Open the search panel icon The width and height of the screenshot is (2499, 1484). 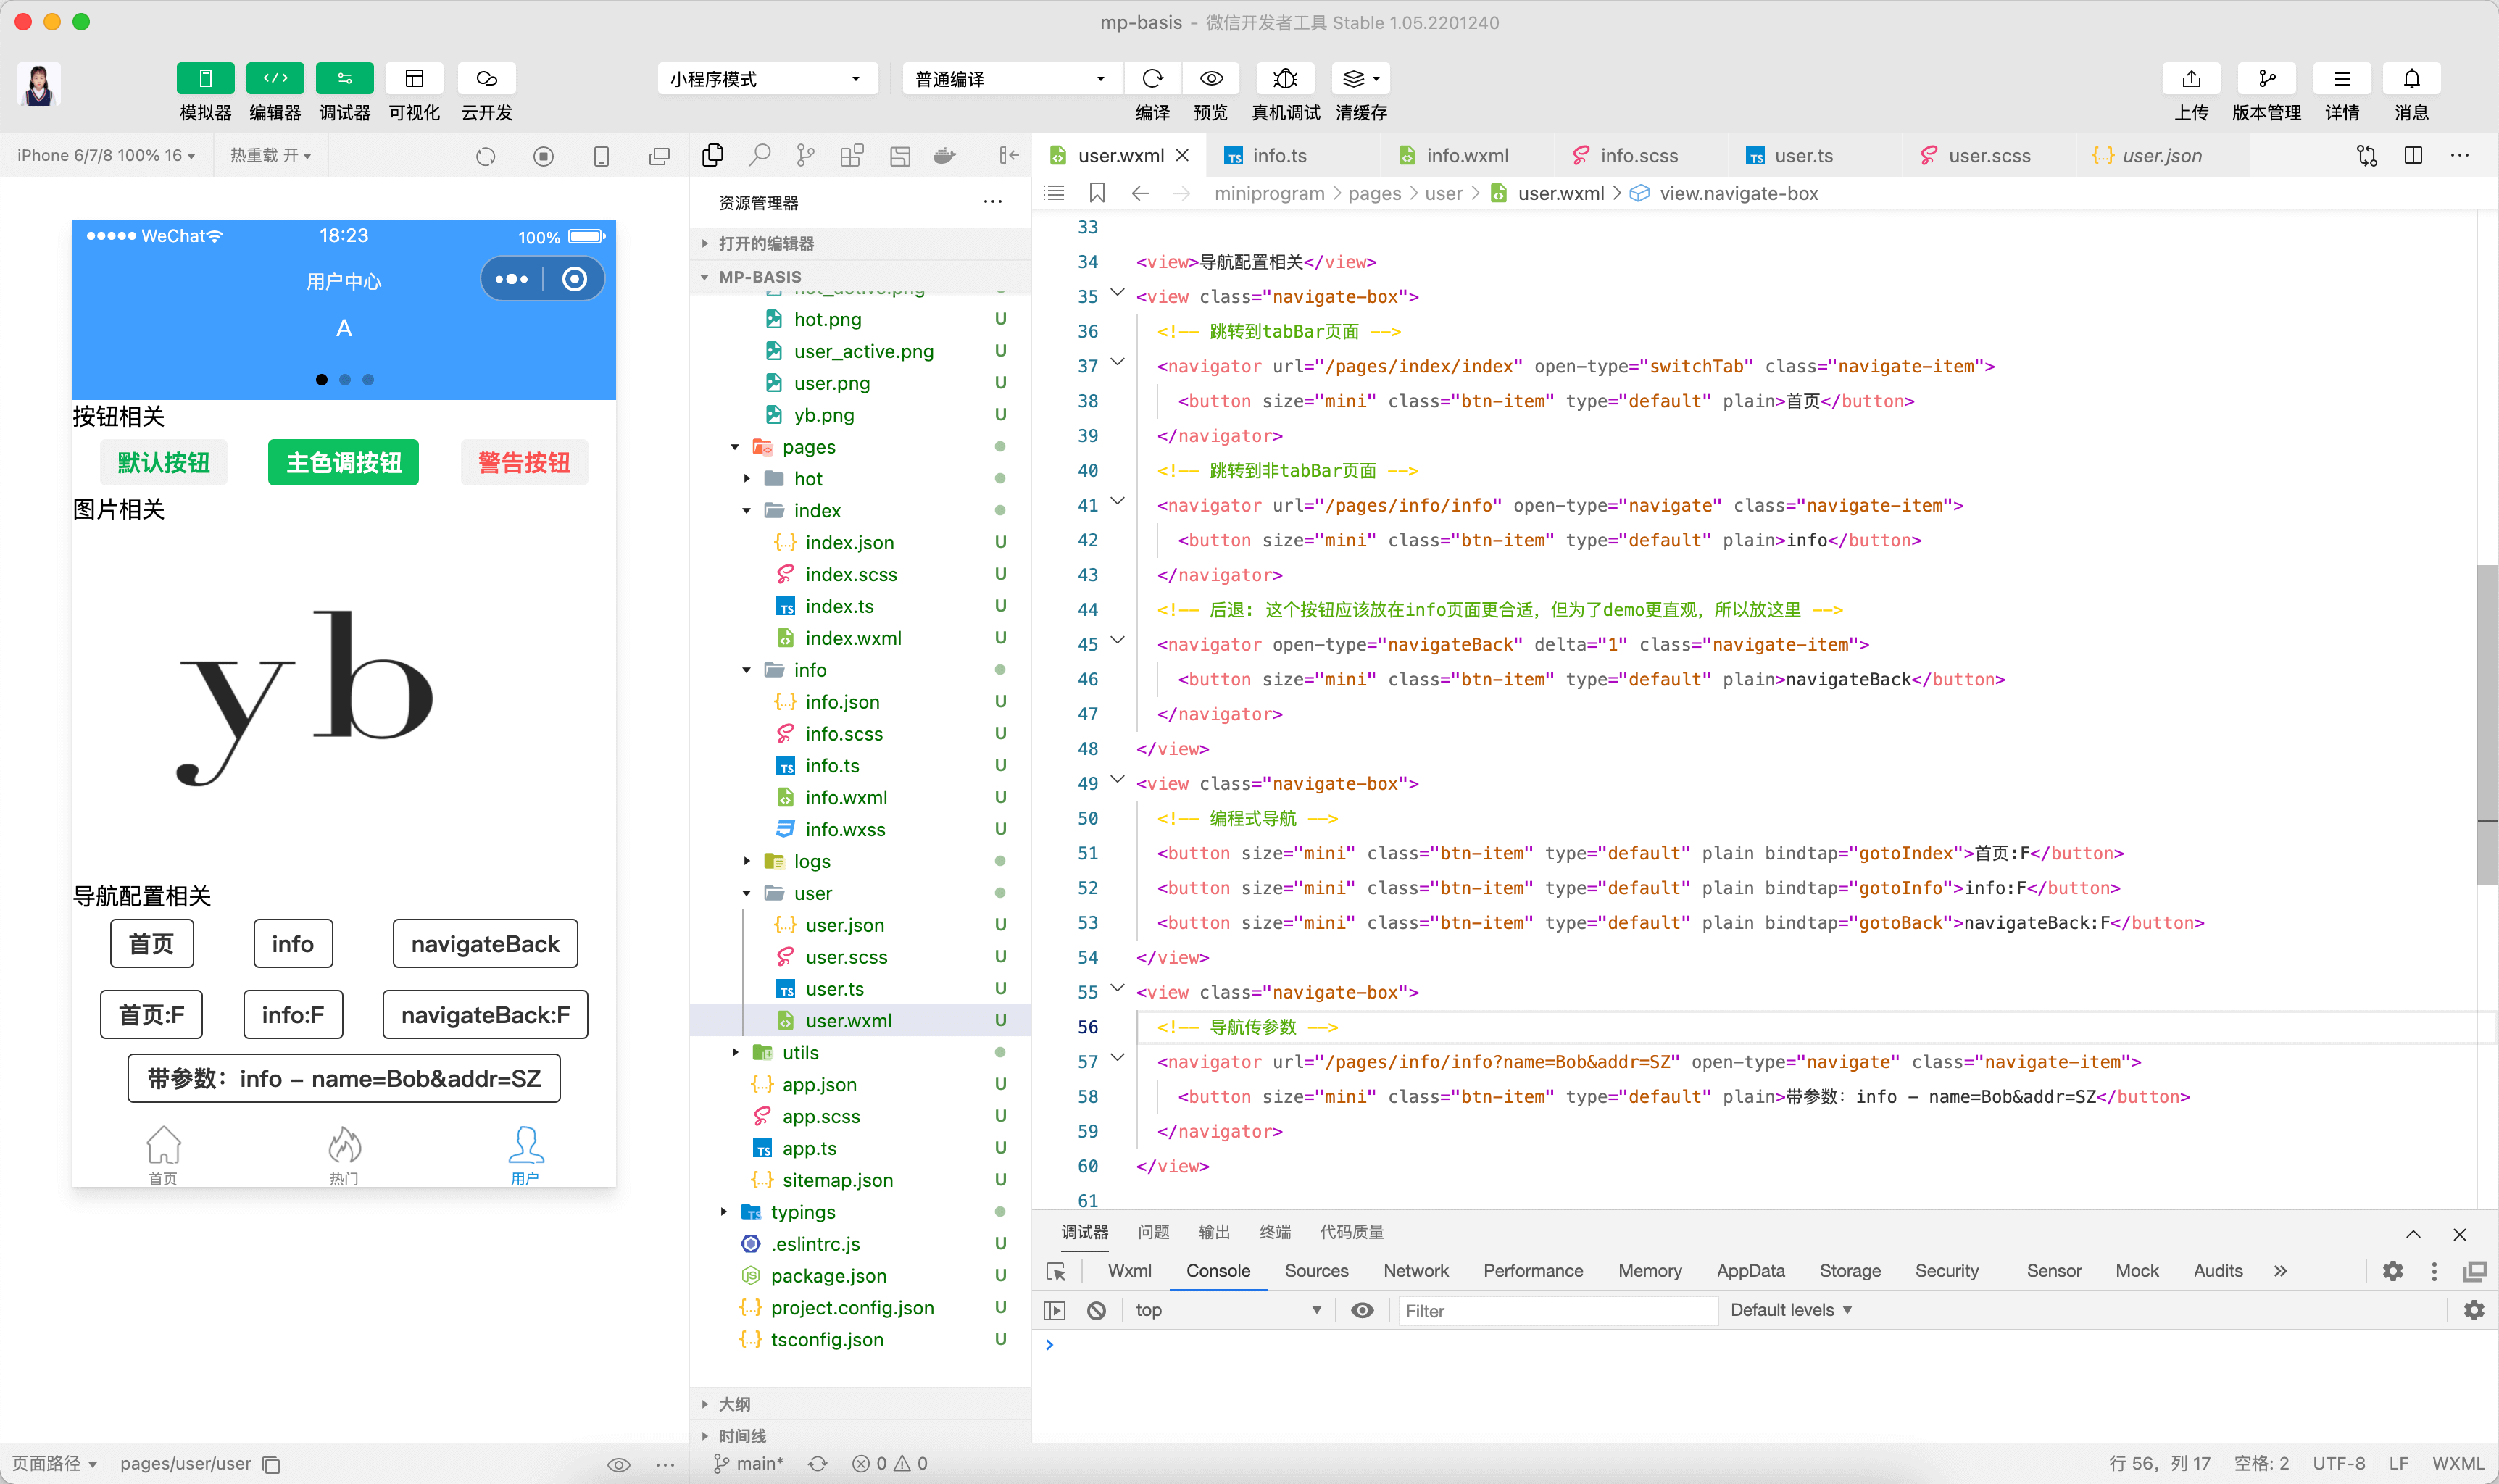click(760, 155)
